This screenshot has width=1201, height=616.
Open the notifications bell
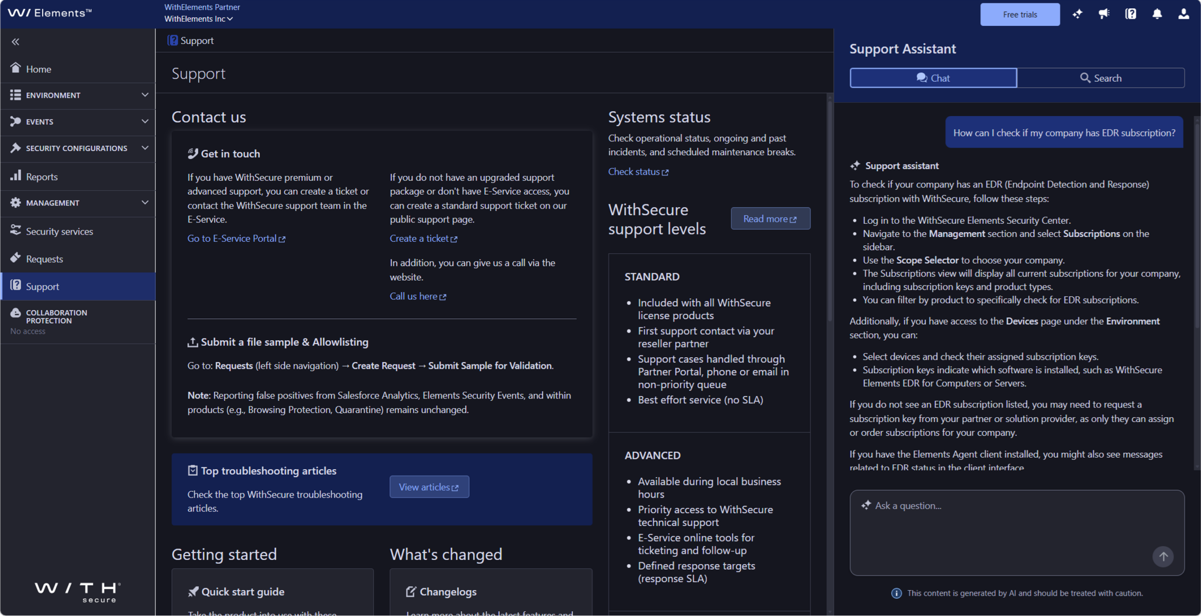point(1157,14)
